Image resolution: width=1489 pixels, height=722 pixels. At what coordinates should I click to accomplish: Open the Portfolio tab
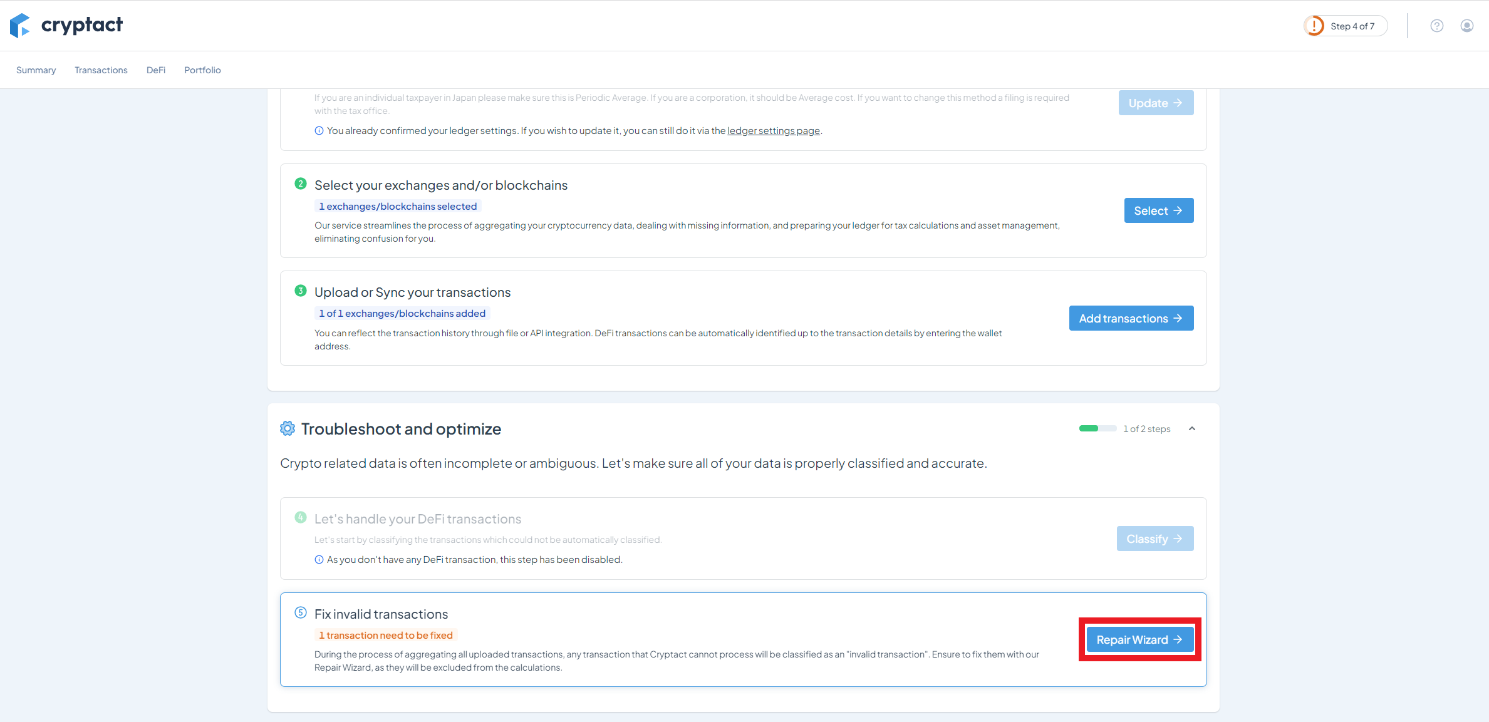[x=202, y=70]
